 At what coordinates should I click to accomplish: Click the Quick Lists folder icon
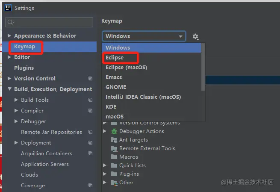(114, 165)
